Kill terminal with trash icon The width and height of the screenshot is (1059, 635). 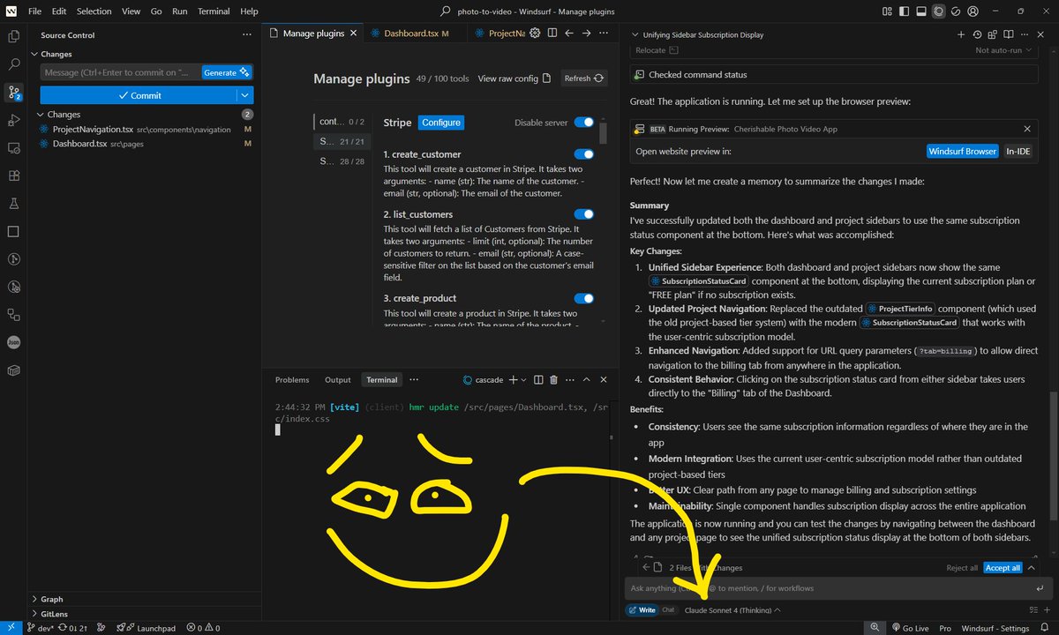(553, 380)
